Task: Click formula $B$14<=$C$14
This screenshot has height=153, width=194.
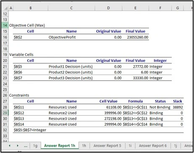Action: click(135, 124)
